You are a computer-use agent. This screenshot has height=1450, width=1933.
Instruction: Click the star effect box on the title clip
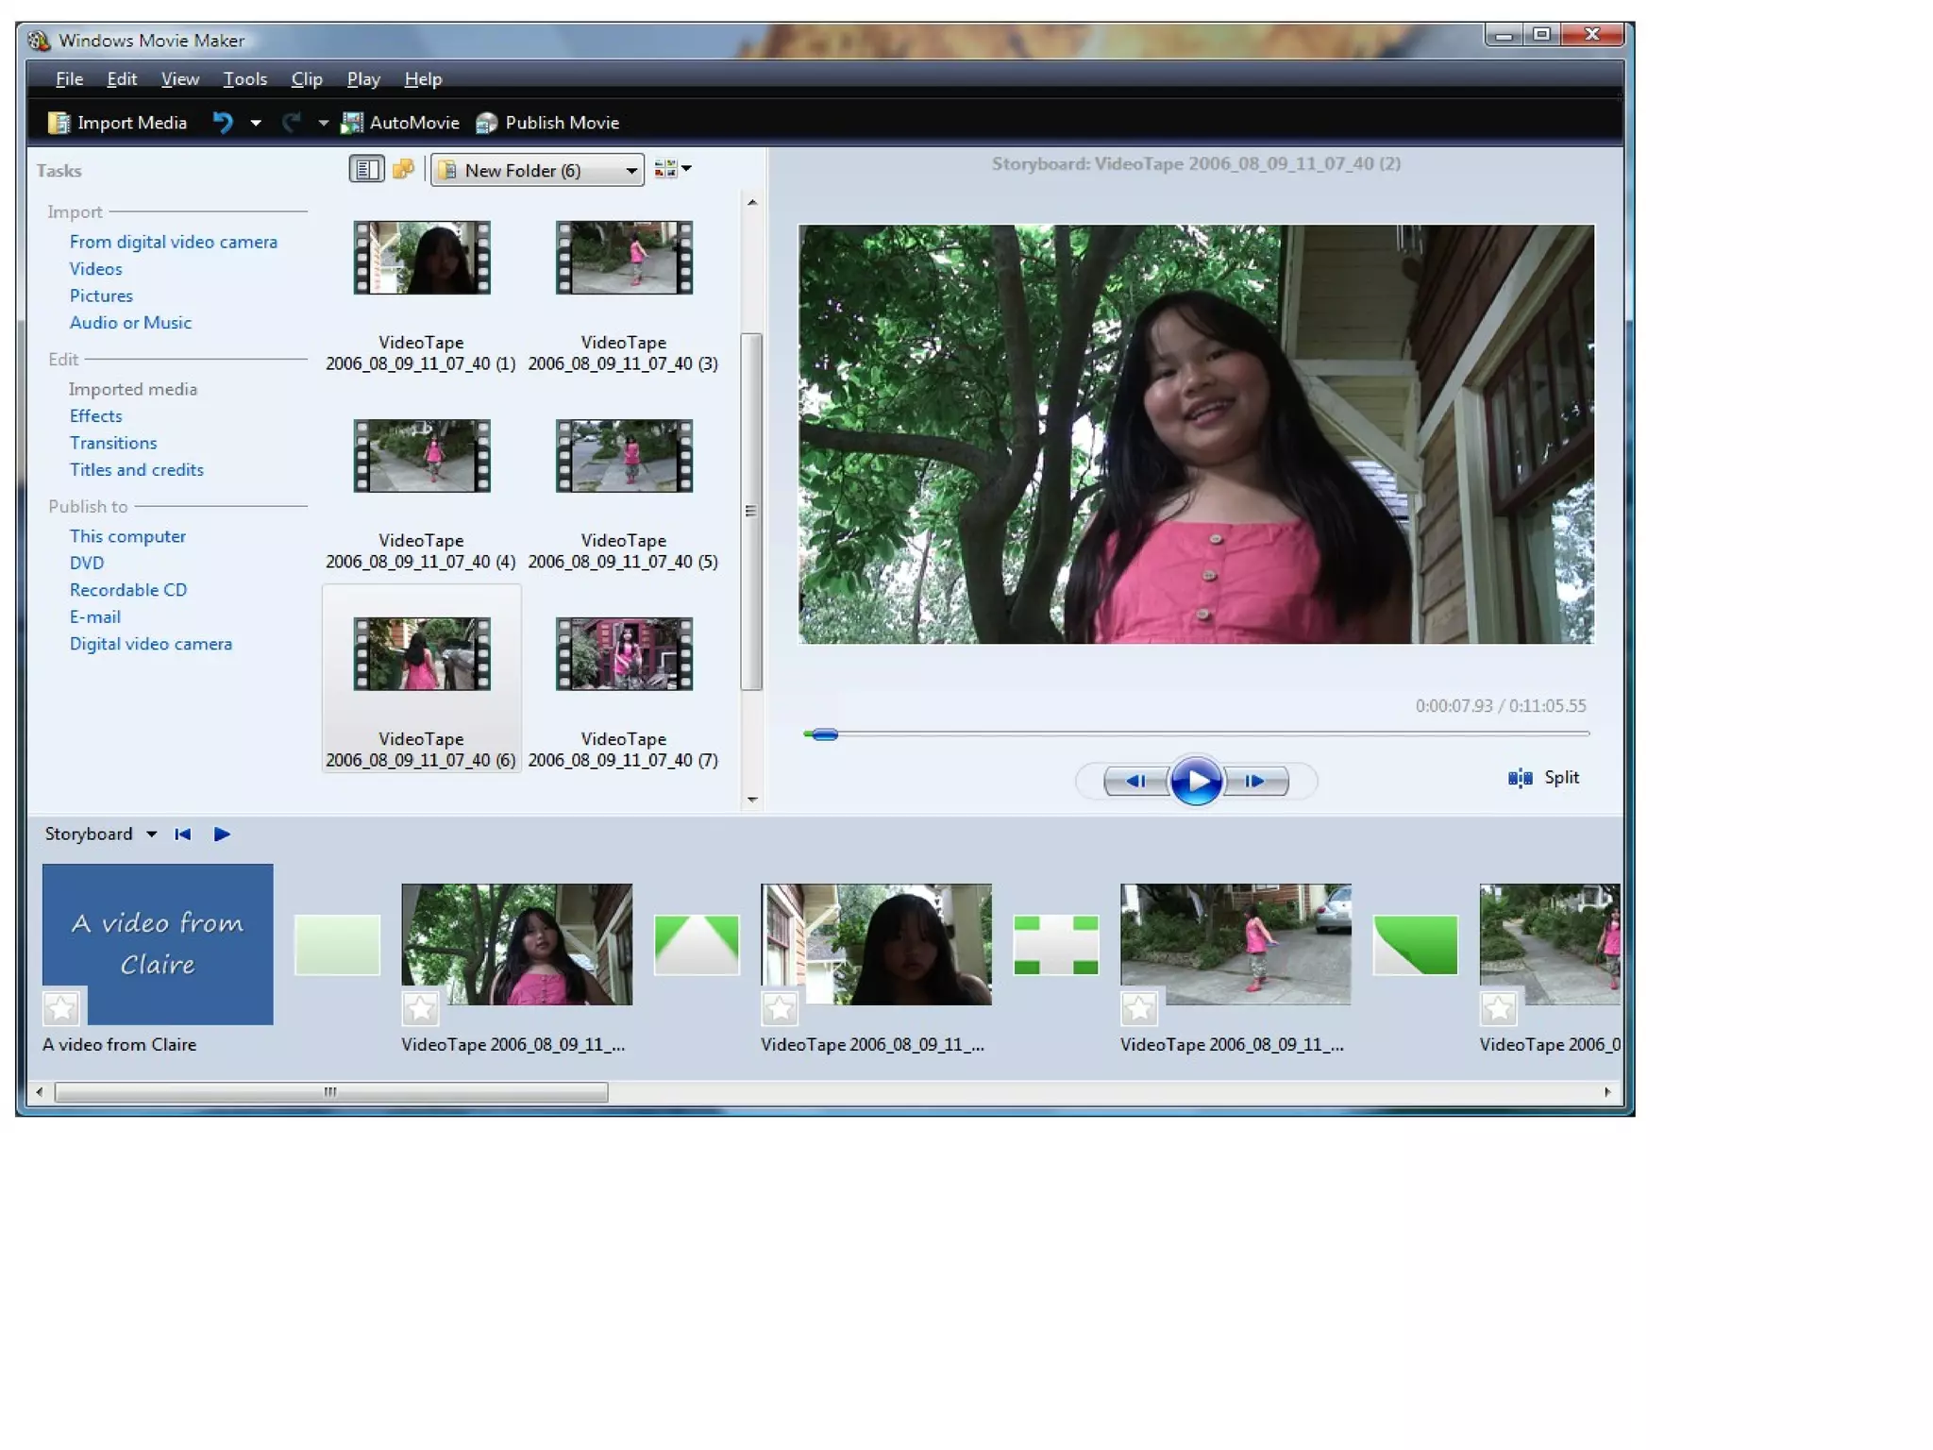61,1008
